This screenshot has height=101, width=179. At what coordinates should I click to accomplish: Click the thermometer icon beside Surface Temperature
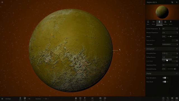(160, 29)
